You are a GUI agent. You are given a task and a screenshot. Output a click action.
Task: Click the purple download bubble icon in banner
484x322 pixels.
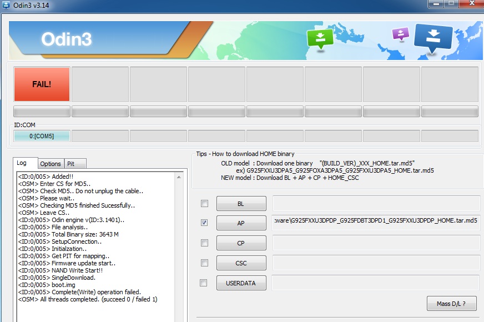(x=400, y=34)
